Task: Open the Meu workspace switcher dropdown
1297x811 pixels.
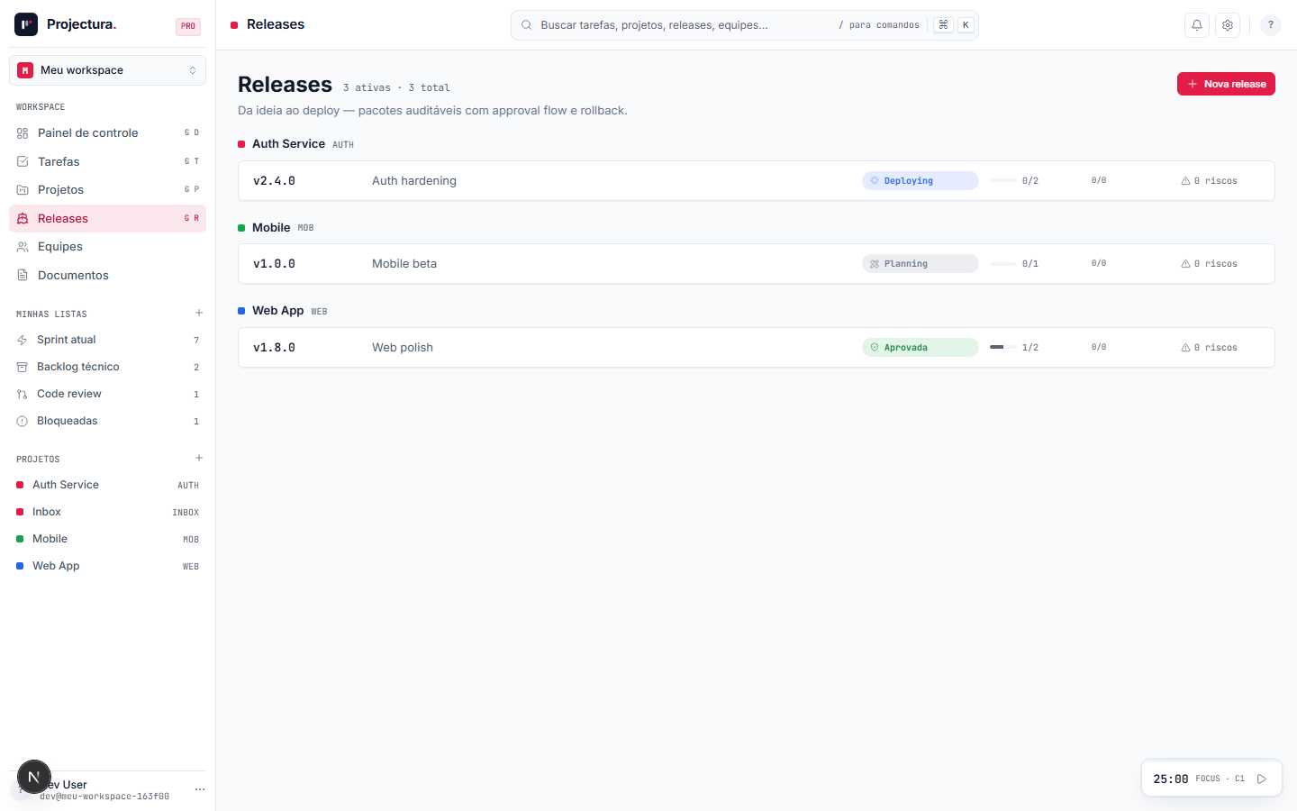Action: point(107,70)
